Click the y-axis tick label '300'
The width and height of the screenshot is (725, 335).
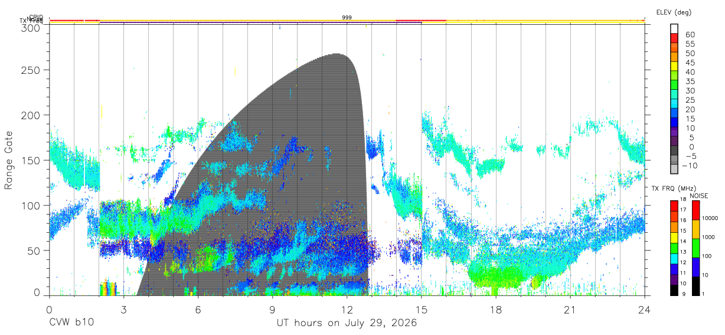click(x=31, y=27)
